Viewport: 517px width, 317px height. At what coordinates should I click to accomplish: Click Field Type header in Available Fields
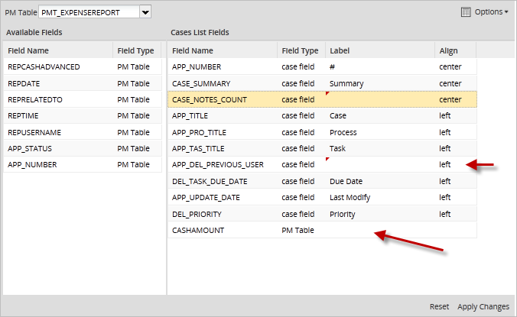point(135,51)
